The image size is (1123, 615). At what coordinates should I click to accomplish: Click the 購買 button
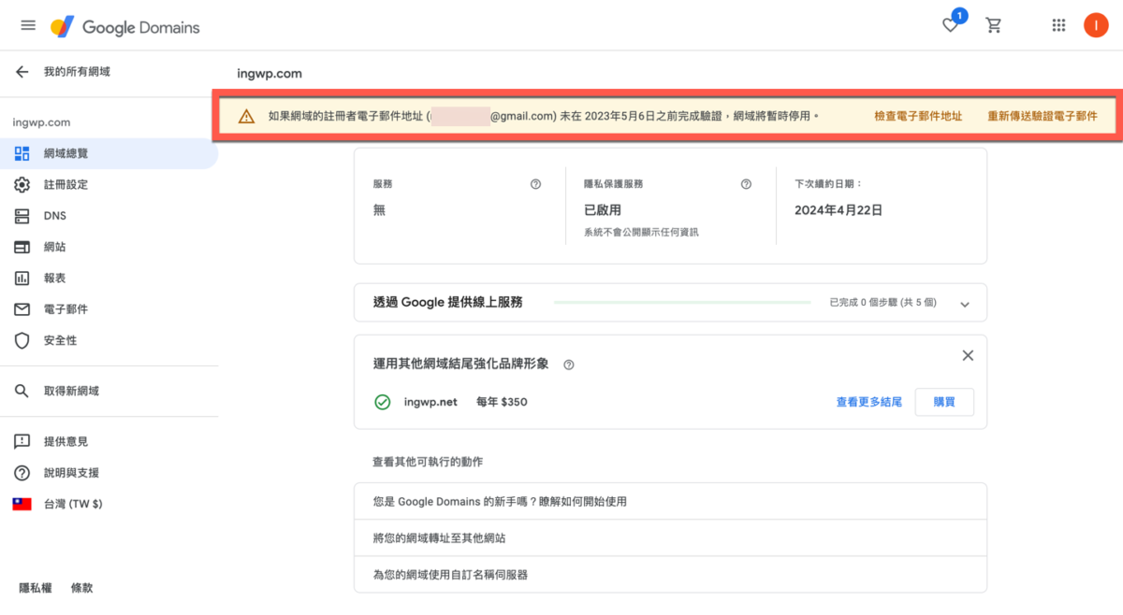tap(944, 402)
